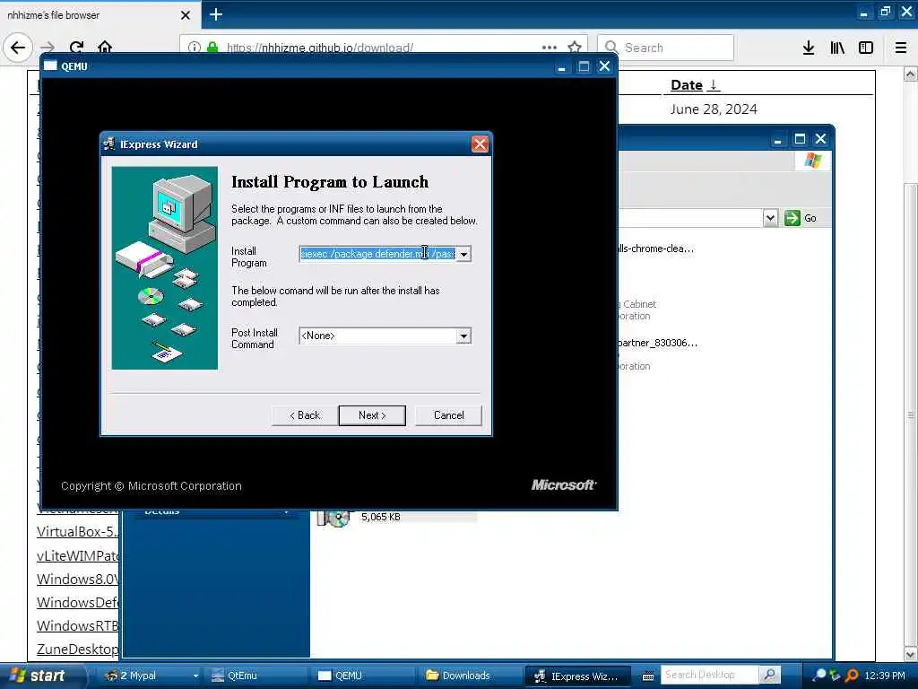The height and width of the screenshot is (689, 918).
Task: Maximize the Explorer window behind QEMU
Action: [800, 139]
